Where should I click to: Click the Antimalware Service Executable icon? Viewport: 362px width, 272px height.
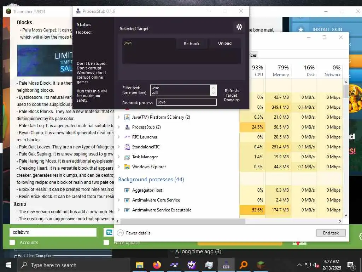pos(127,210)
